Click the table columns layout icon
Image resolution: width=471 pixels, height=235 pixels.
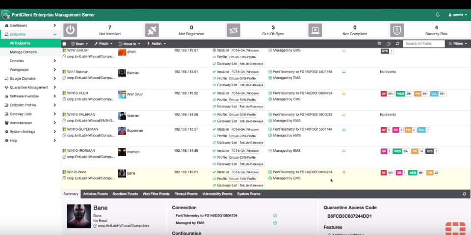click(379, 44)
